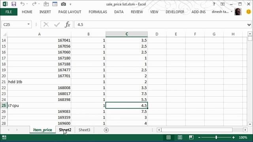Image resolution: width=253 pixels, height=142 pixels.
Task: Click the horizontal scrollbar right arrow
Action: [x=245, y=130]
